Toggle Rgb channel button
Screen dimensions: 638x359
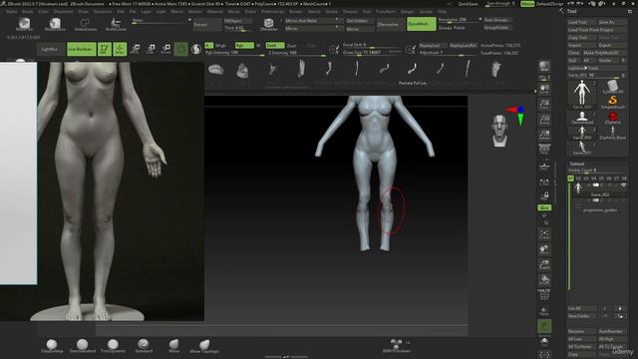(x=244, y=45)
